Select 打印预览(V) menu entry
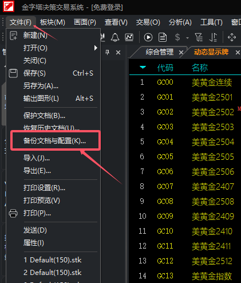241x283 pixels. point(53,201)
